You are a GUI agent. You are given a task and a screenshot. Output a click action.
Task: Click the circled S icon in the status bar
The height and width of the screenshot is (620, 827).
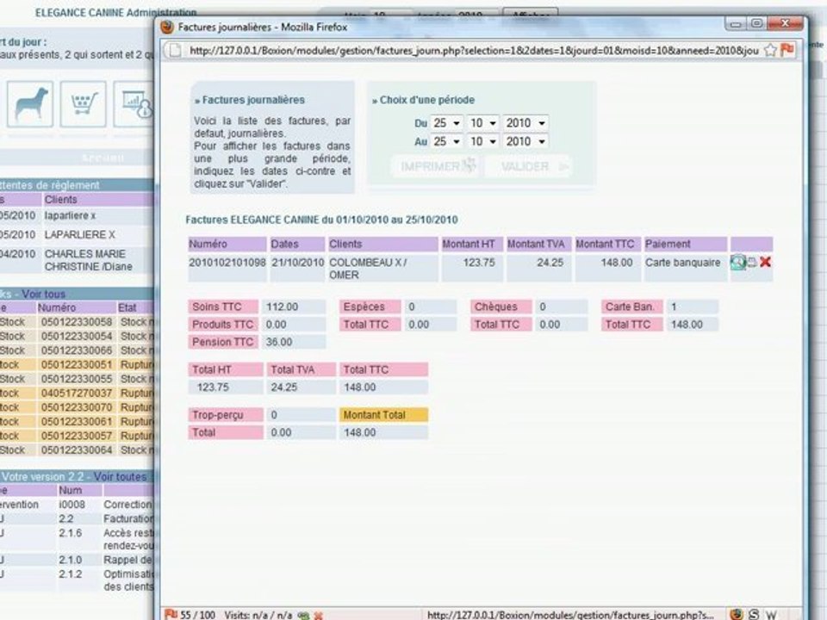pos(754,614)
